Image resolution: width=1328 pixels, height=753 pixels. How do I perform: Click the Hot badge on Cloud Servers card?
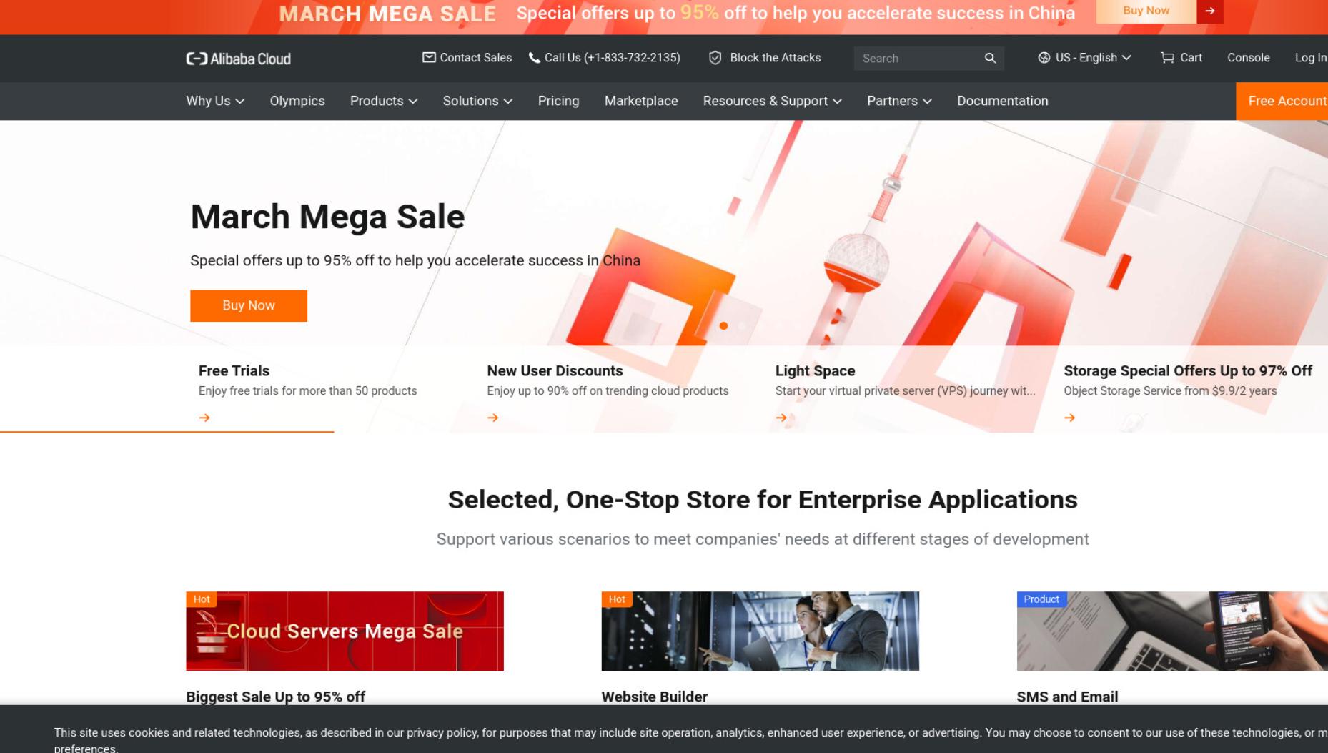point(202,599)
